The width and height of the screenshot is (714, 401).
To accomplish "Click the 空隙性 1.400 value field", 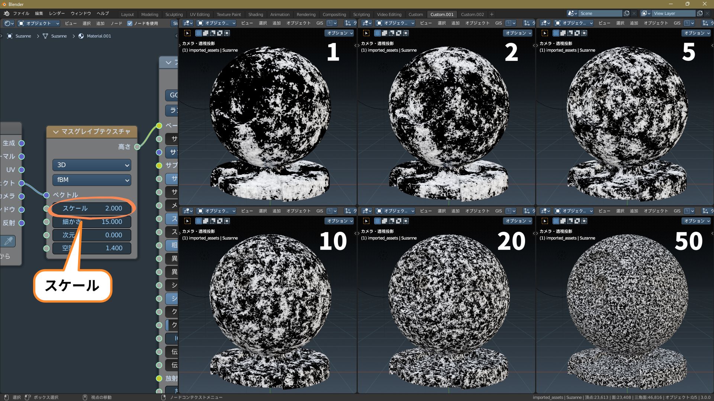I will (92, 248).
